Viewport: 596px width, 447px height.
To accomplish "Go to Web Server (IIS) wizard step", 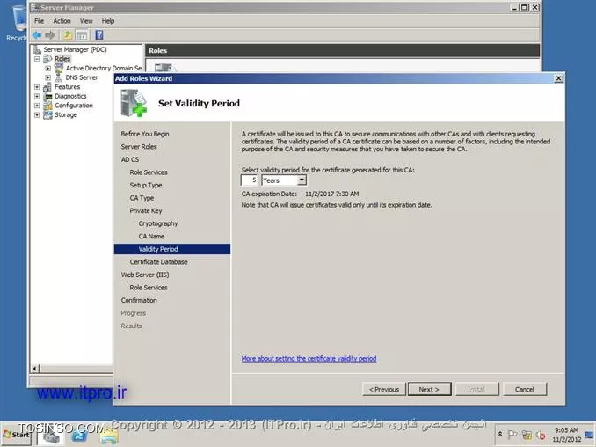I will coord(145,275).
